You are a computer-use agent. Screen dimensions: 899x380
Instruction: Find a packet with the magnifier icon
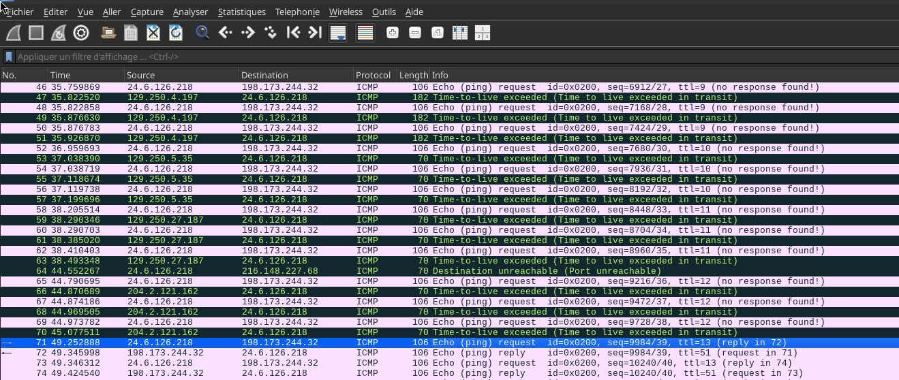(202, 32)
